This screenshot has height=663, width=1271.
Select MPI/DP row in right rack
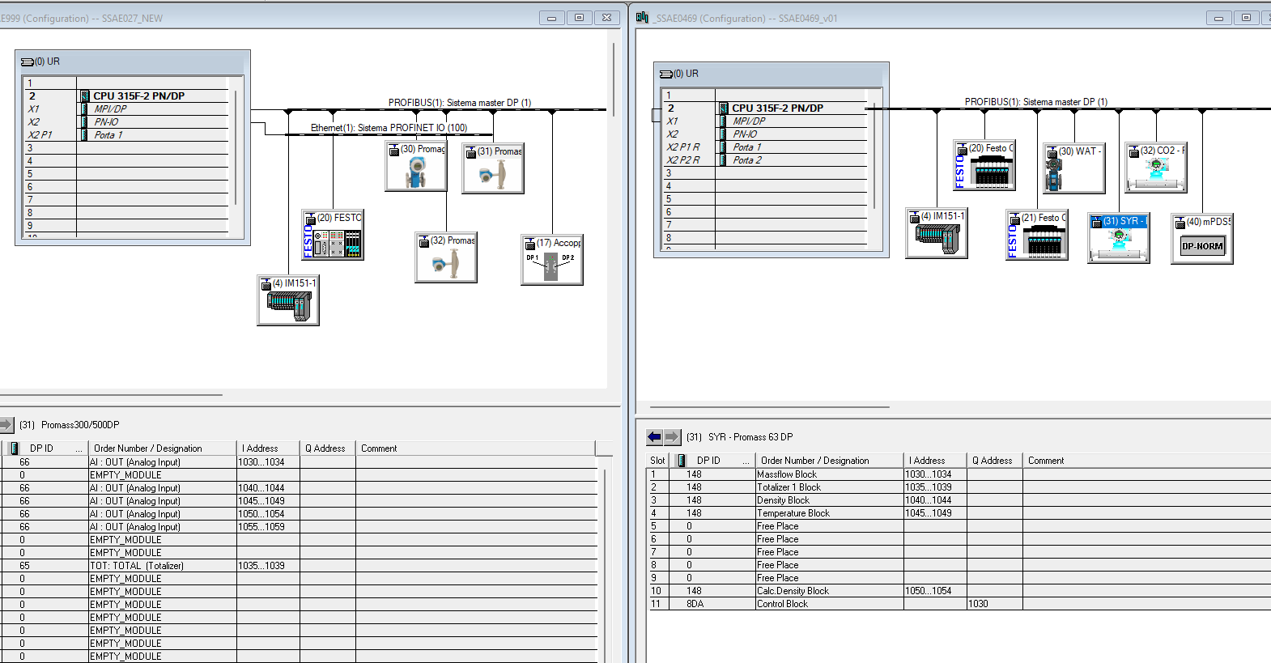(765, 121)
